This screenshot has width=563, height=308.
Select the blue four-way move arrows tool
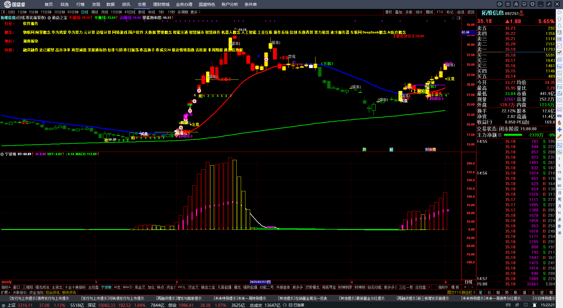[x=559, y=129]
